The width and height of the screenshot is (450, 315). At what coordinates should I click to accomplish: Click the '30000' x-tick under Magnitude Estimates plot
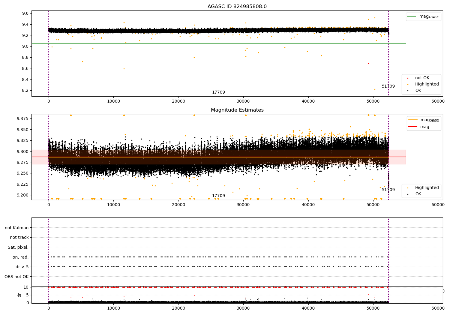click(243, 205)
